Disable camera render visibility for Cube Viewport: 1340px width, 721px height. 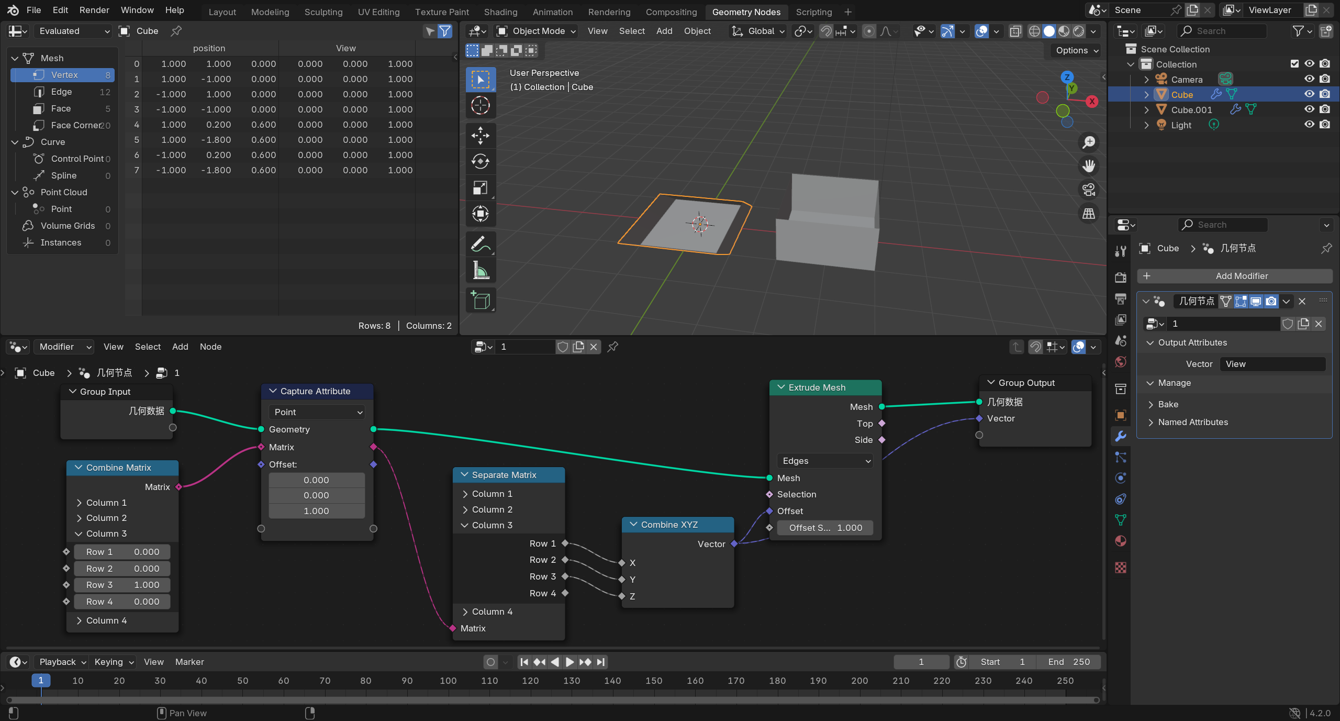pyautogui.click(x=1325, y=94)
